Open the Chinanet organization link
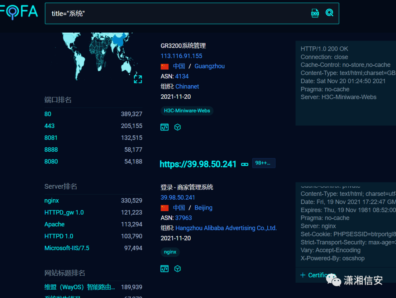 click(x=187, y=87)
